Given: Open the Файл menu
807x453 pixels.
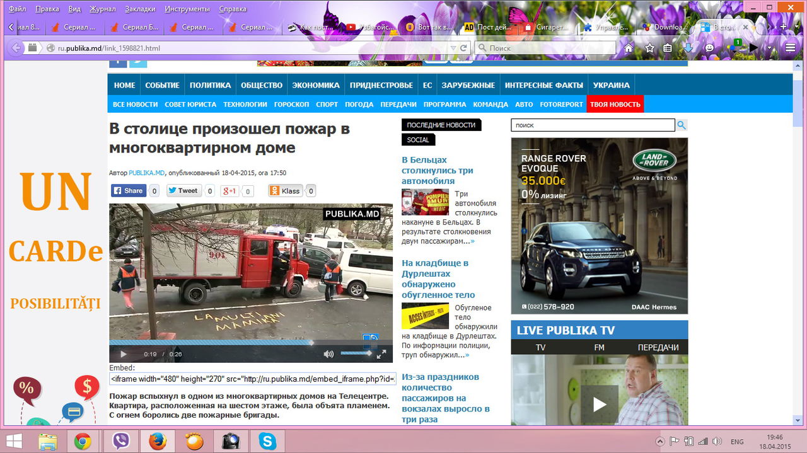Looking at the screenshot, I should pyautogui.click(x=18, y=9).
